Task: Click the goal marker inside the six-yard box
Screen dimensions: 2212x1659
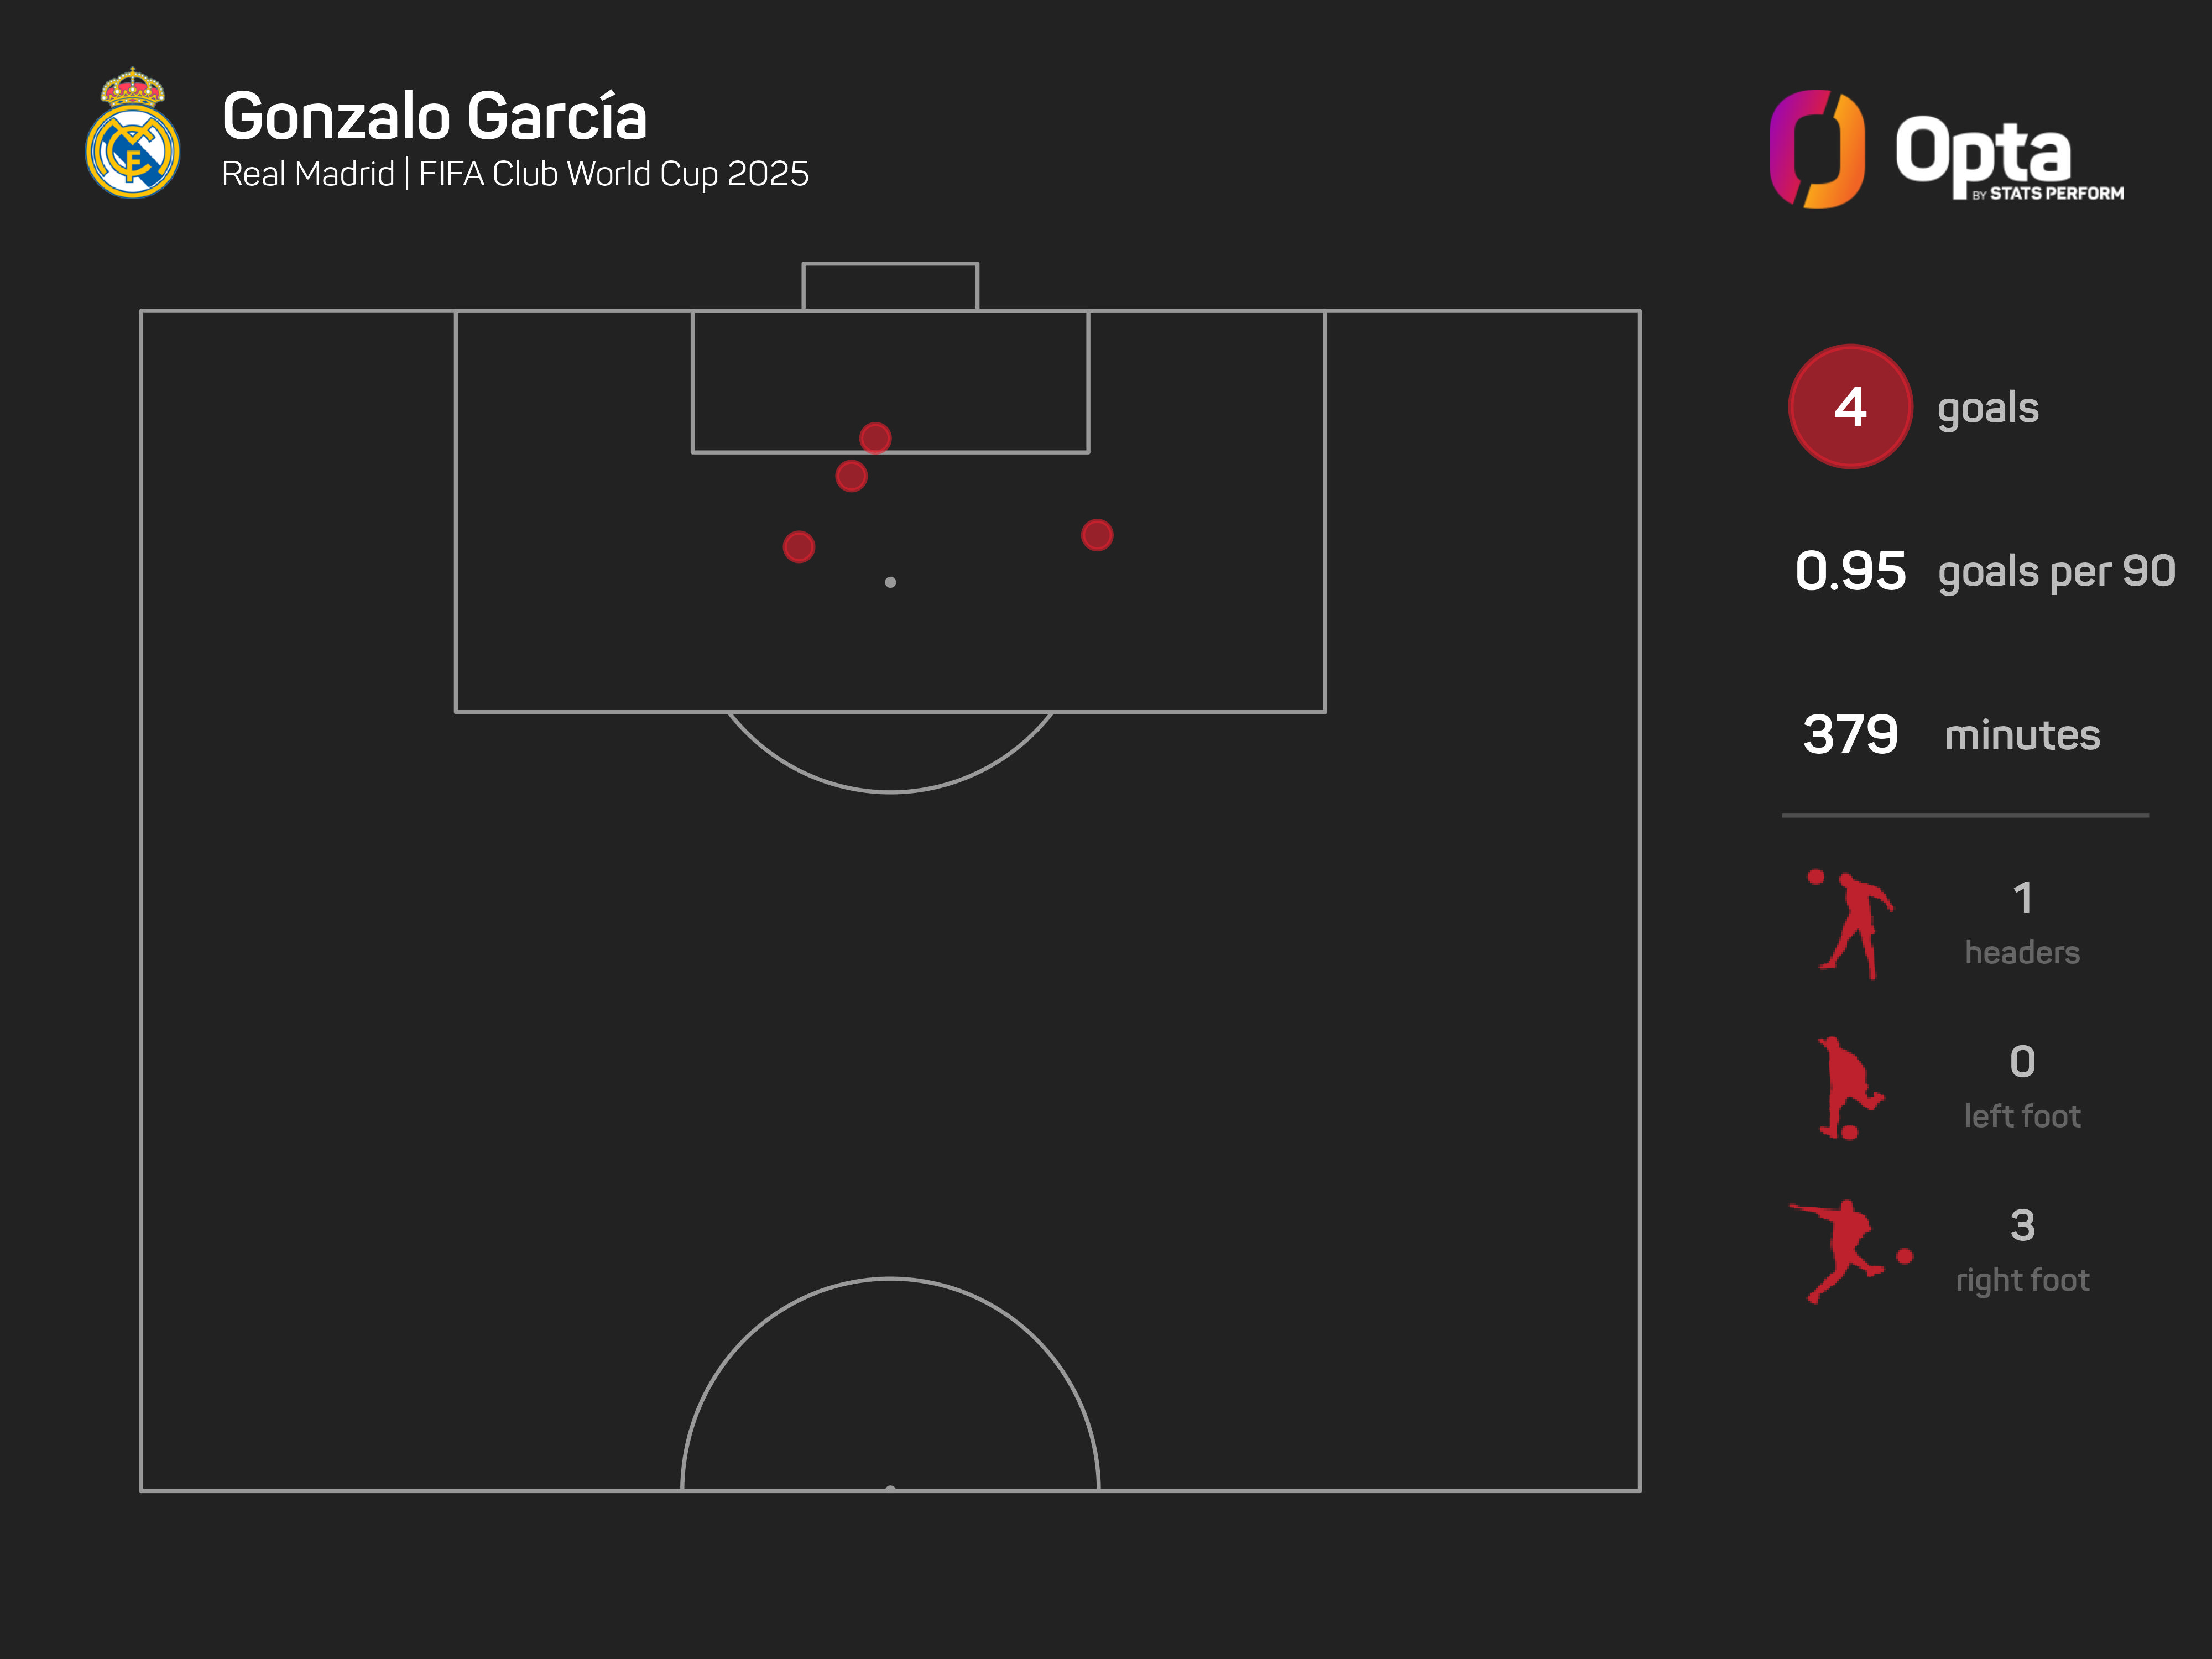Action: tap(875, 438)
